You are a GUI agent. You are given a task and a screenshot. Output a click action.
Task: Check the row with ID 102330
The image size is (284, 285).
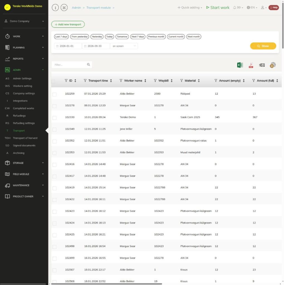tap(54, 118)
